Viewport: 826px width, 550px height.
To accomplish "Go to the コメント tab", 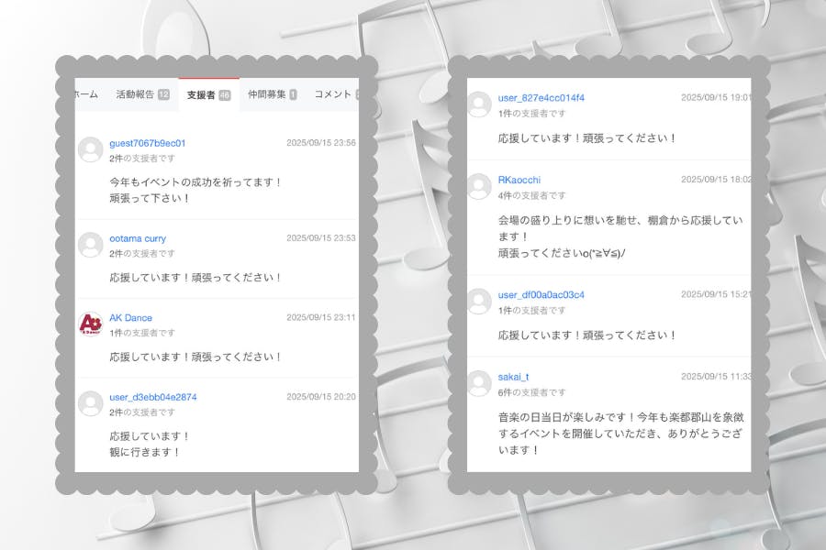I will click(x=333, y=94).
